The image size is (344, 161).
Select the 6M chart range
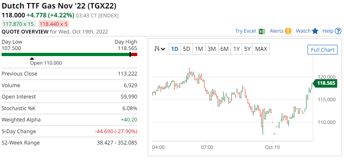pos(225,49)
